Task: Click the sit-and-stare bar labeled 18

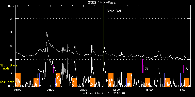Action: [183, 66]
